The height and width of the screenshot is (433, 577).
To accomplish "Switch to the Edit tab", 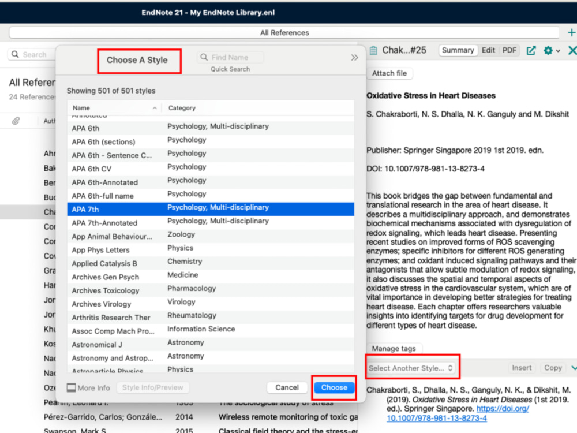I will coord(488,50).
